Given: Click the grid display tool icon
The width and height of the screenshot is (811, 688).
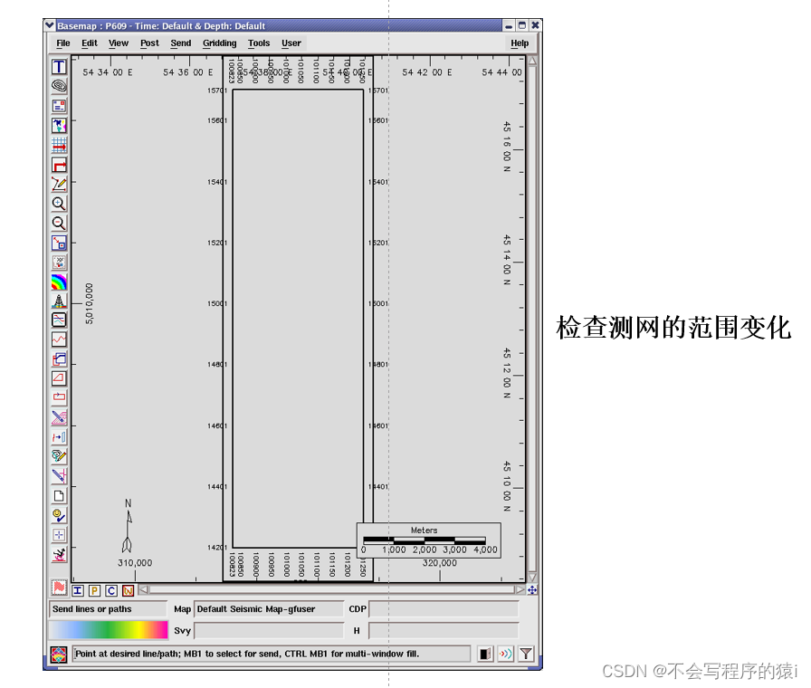Looking at the screenshot, I should point(59,144).
